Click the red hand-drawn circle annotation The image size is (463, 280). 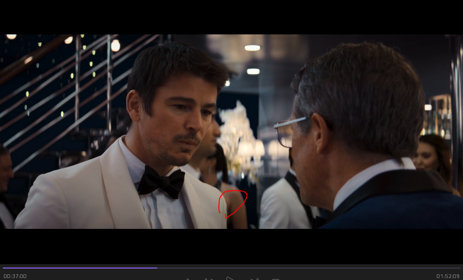(233, 203)
